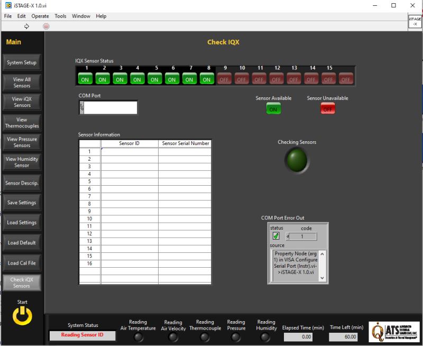Click the ATS company logo

point(394,332)
